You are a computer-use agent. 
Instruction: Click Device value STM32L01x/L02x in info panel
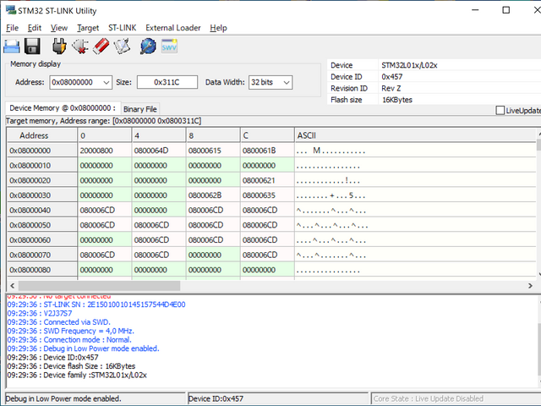click(x=409, y=65)
